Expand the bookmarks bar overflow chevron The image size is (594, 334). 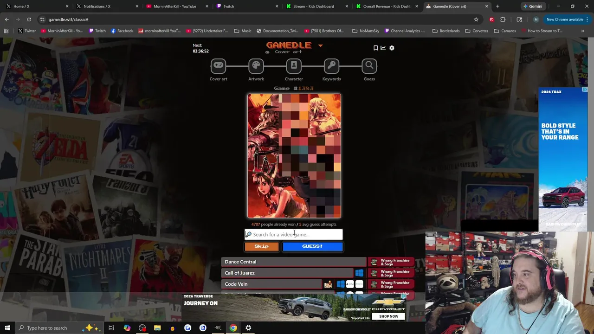(582, 31)
